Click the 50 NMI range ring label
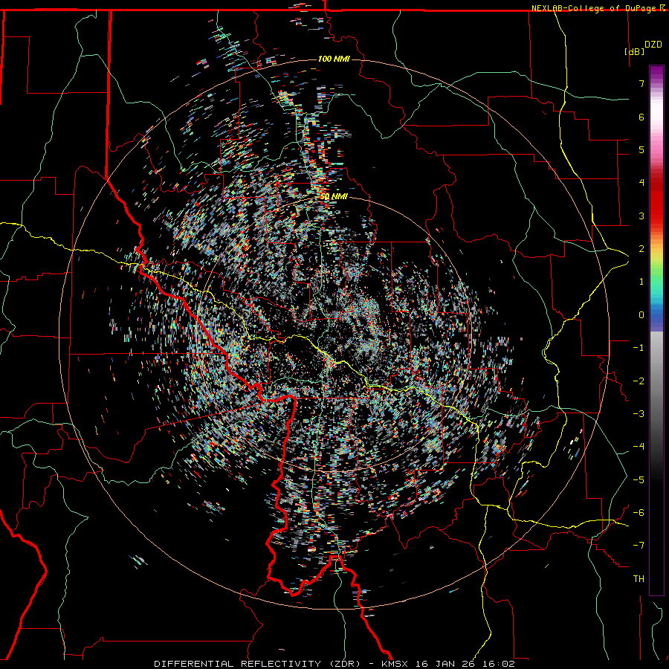The image size is (669, 669). [334, 197]
